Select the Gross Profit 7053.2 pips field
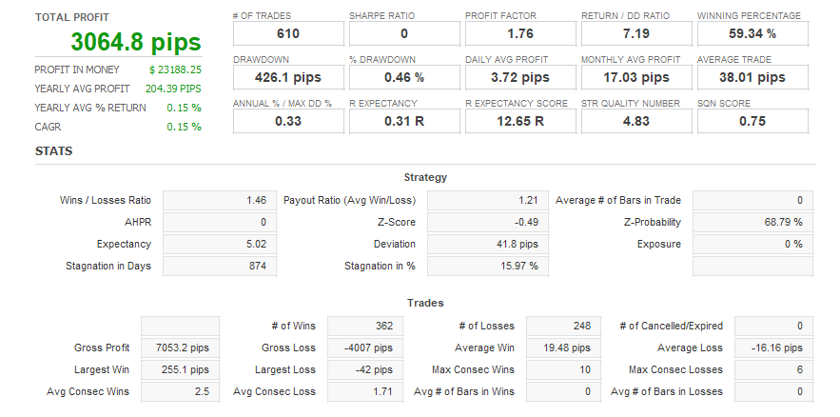The height and width of the screenshot is (417, 840). pos(180,347)
